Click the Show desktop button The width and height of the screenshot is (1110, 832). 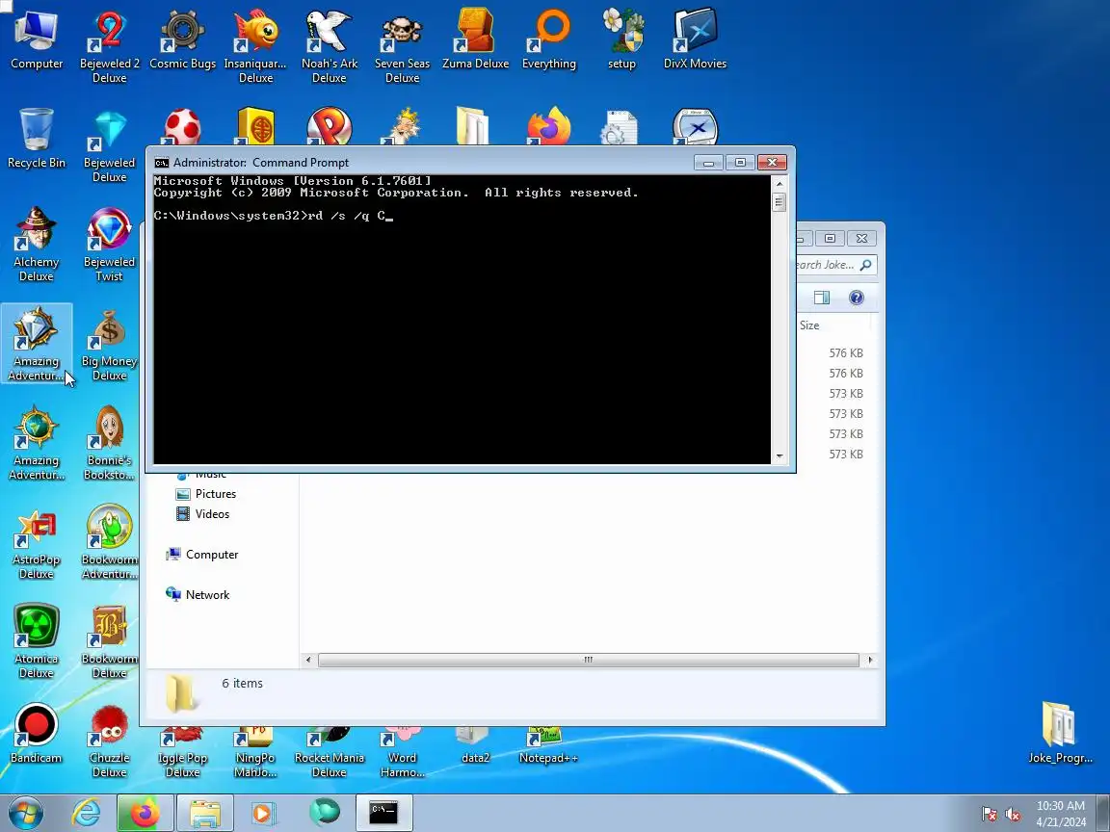tap(1103, 813)
